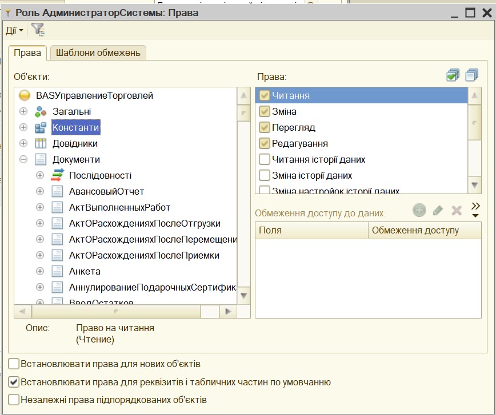Switch to Шаблони обмежень tab
The height and width of the screenshot is (415, 496).
tap(98, 53)
